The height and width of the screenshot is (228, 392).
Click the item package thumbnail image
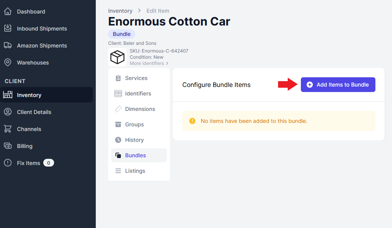(117, 58)
